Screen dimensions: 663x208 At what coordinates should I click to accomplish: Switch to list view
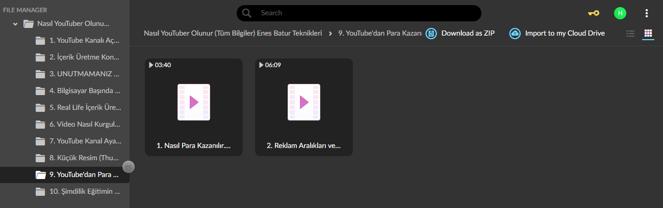click(630, 34)
